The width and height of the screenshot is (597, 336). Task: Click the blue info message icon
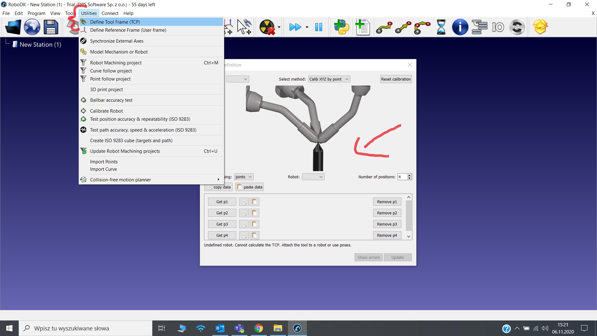(x=460, y=27)
